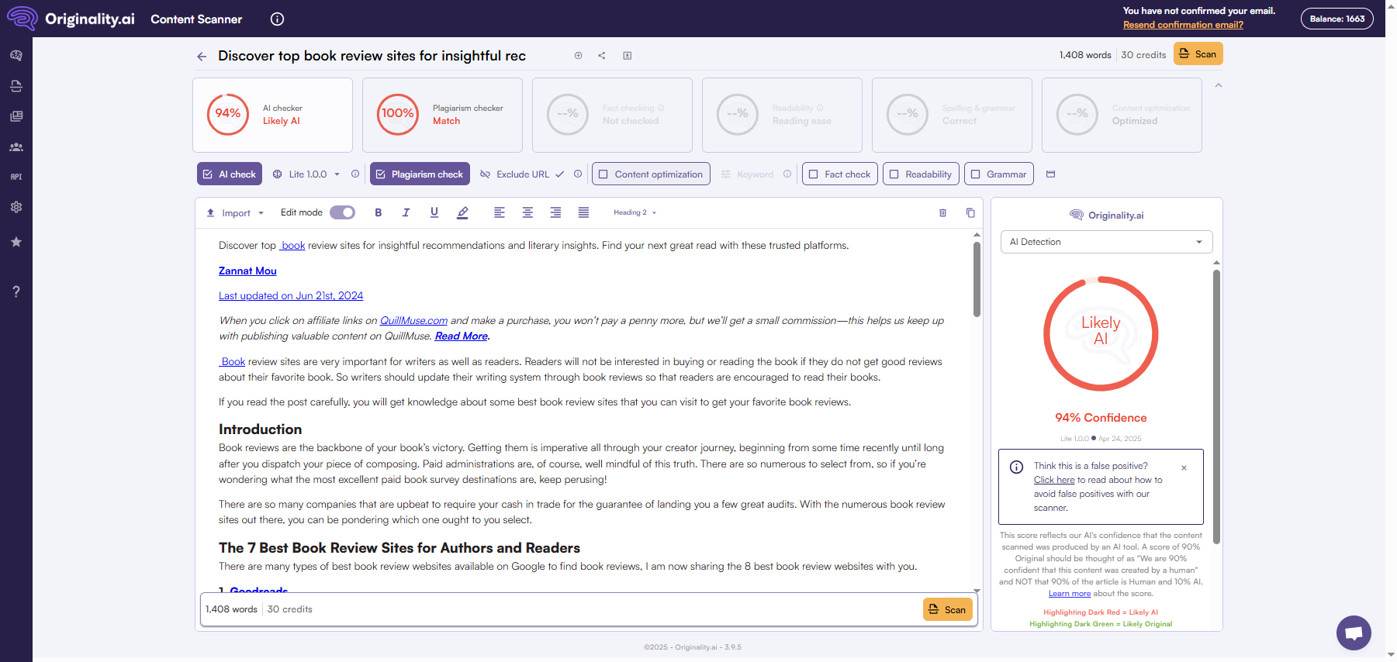Image resolution: width=1397 pixels, height=662 pixels.
Task: Enable the Fact check checkbox
Action: tap(840, 174)
